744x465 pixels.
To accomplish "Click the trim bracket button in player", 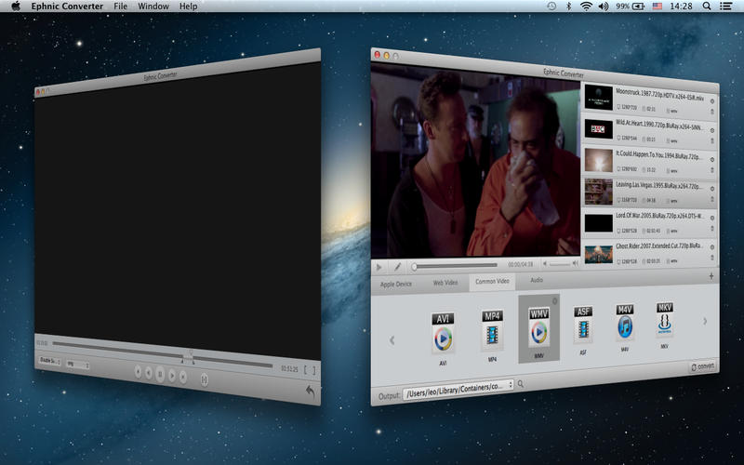I will 204,379.
